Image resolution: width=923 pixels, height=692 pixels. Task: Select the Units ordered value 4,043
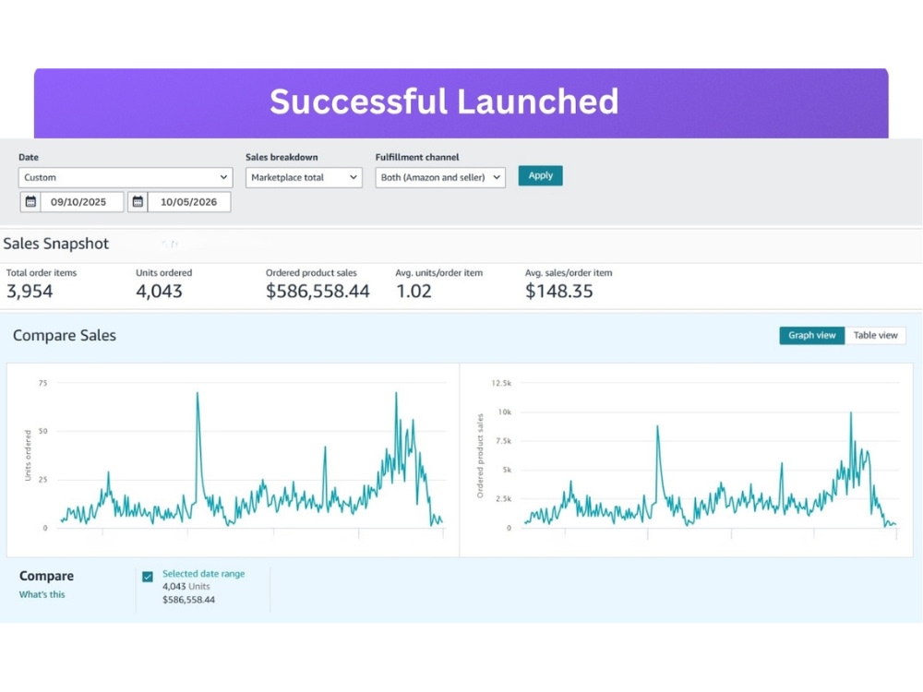coord(159,292)
